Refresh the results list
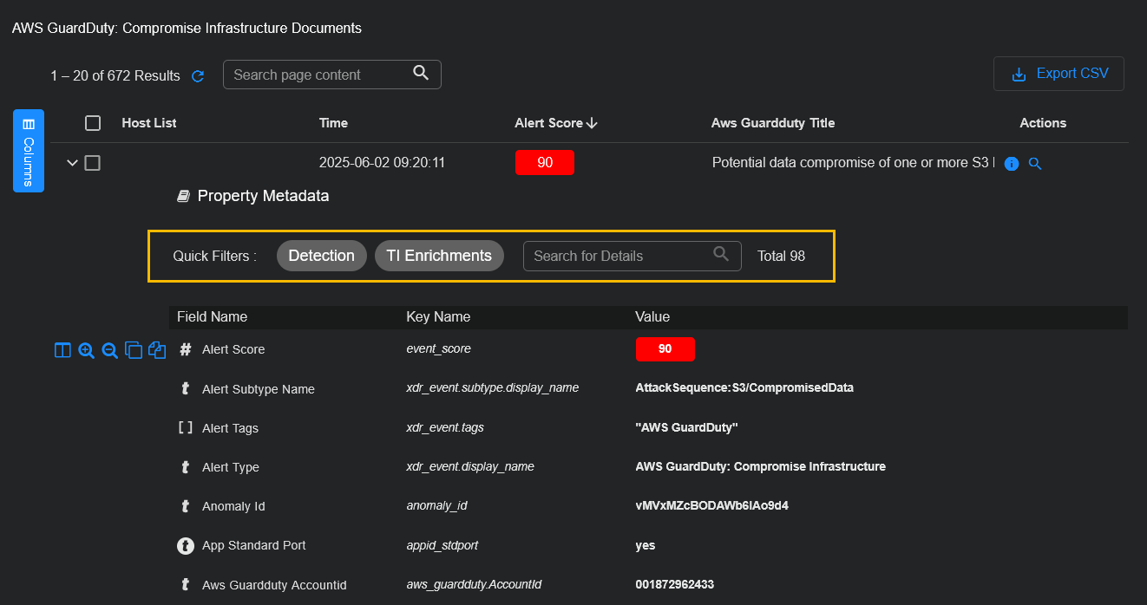This screenshot has height=605, width=1147. pos(198,75)
